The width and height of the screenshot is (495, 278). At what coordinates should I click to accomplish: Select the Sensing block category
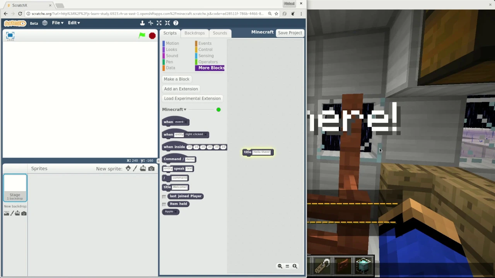[206, 56]
